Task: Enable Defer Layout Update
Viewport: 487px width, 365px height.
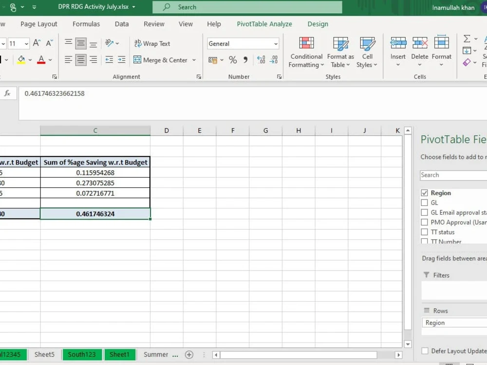Action: [x=424, y=350]
